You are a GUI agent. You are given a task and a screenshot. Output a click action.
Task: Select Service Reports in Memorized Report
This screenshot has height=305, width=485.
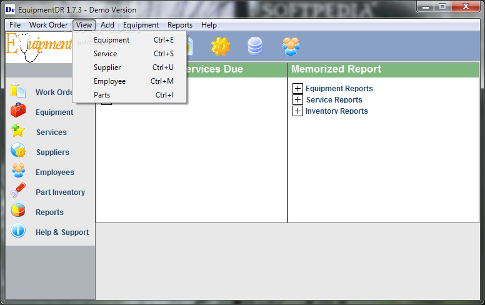(x=334, y=99)
